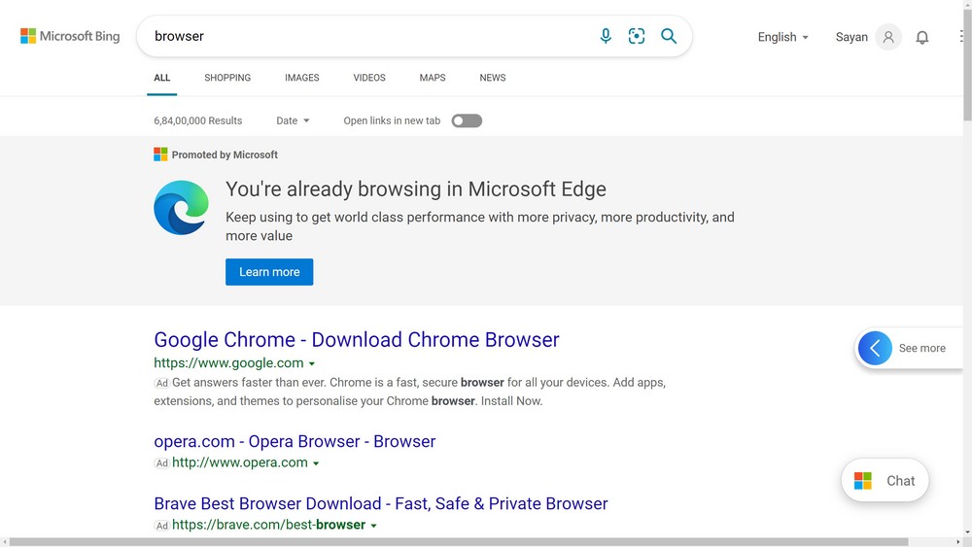Switch to the IMAGES tab
The image size is (972, 547).
[x=302, y=78]
